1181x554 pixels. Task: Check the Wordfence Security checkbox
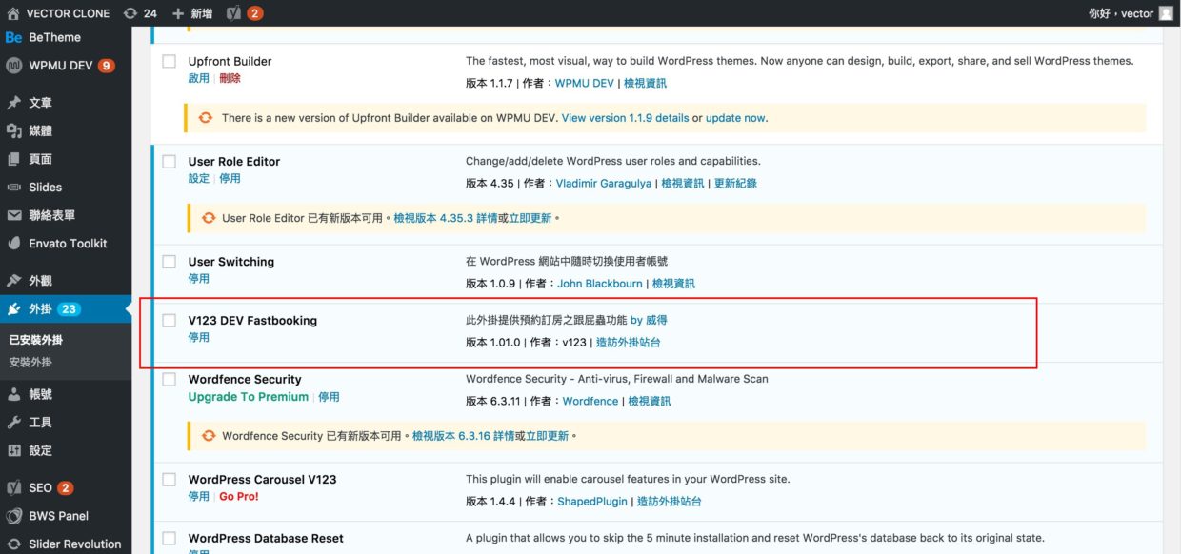[x=169, y=379]
